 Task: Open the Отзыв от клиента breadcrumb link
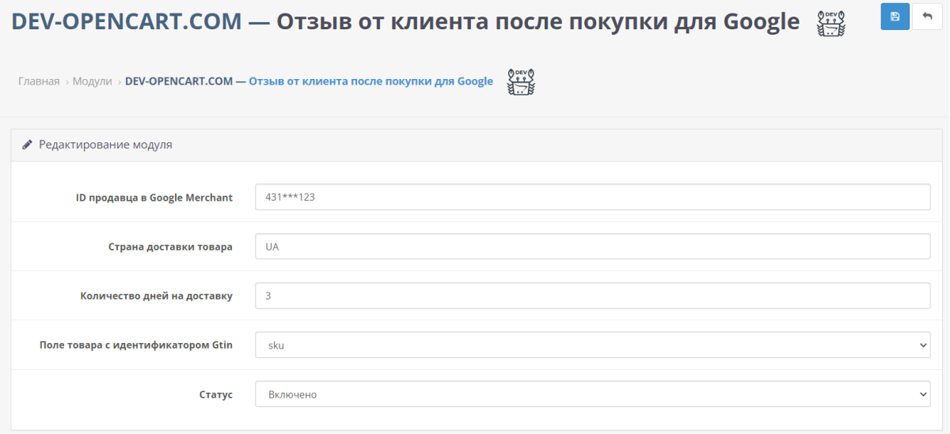point(309,81)
